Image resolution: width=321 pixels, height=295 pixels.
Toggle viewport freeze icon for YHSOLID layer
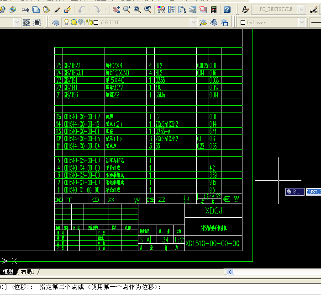pyautogui.click(x=81, y=22)
